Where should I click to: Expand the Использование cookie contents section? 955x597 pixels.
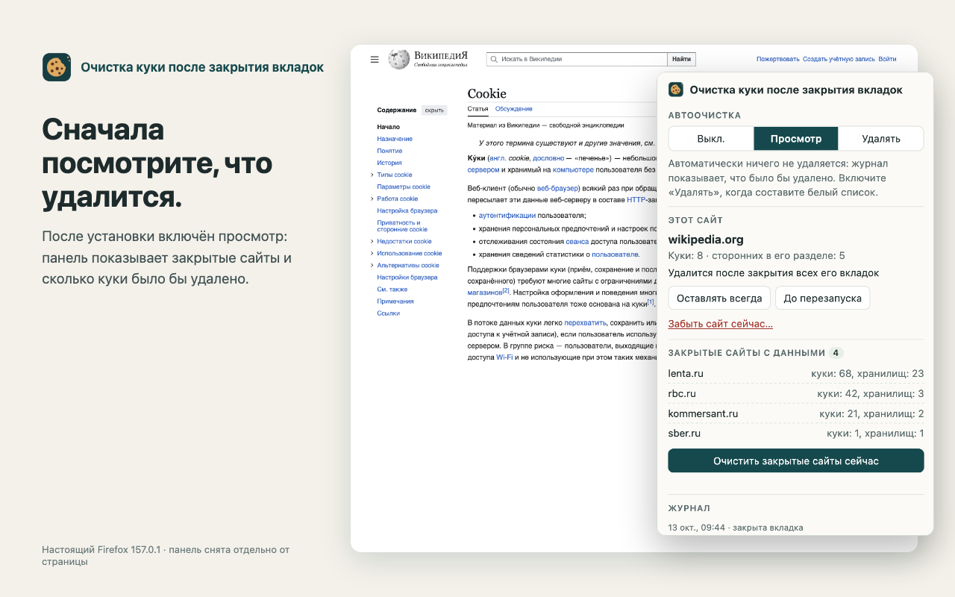point(372,253)
